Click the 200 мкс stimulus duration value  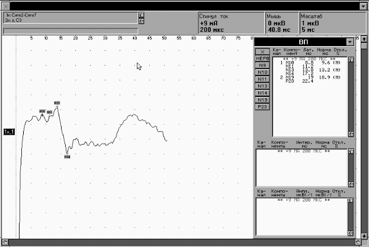coord(212,30)
